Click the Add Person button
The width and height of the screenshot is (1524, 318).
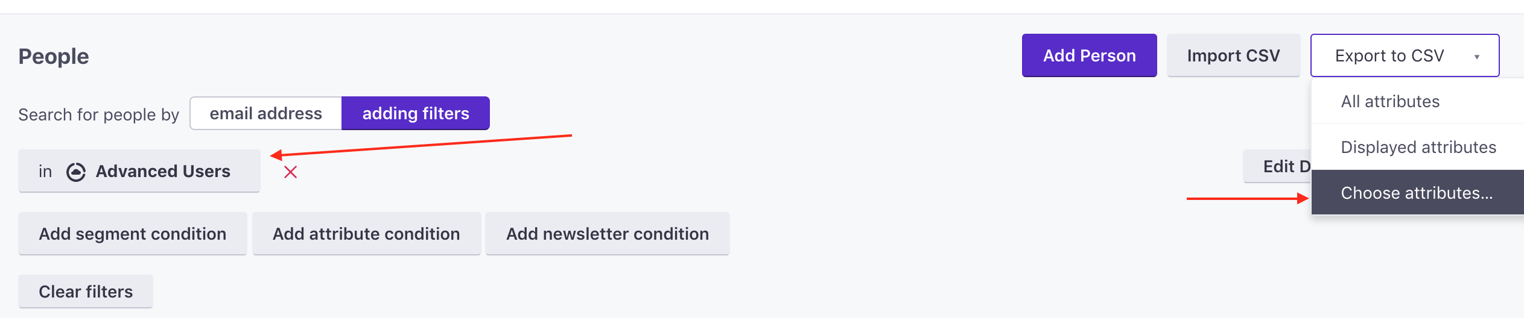(x=1089, y=55)
